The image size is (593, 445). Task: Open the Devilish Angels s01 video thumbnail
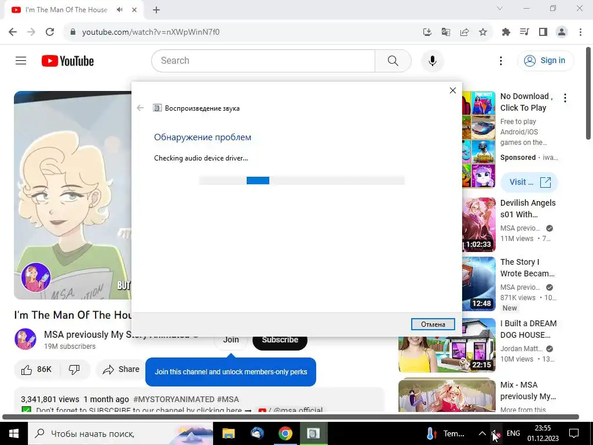pyautogui.click(x=479, y=225)
